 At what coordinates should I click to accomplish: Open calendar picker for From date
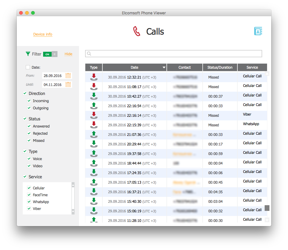[x=68, y=76]
